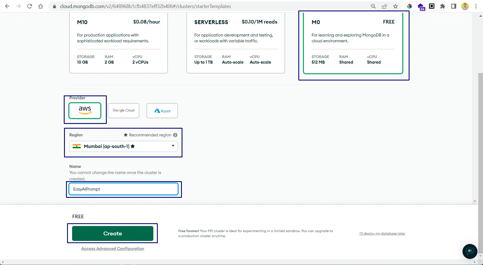The image size is (483, 265).
Task: Reload the MongoDB Atlas page
Action: click(x=30, y=6)
